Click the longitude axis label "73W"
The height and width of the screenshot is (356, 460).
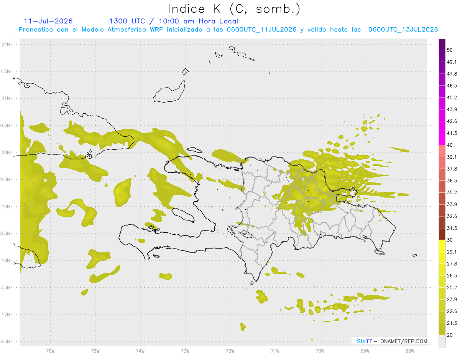click(185, 351)
